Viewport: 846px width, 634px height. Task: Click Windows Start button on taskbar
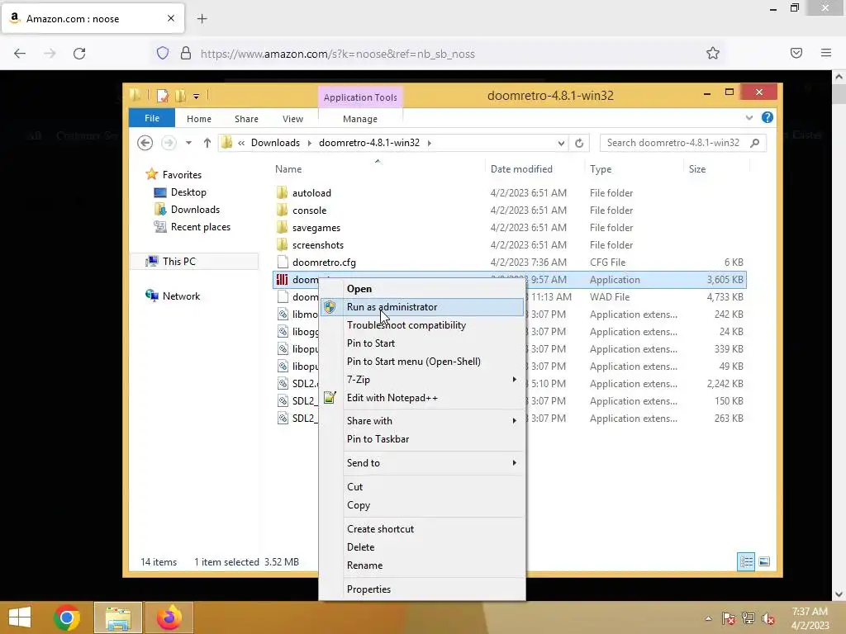point(20,617)
